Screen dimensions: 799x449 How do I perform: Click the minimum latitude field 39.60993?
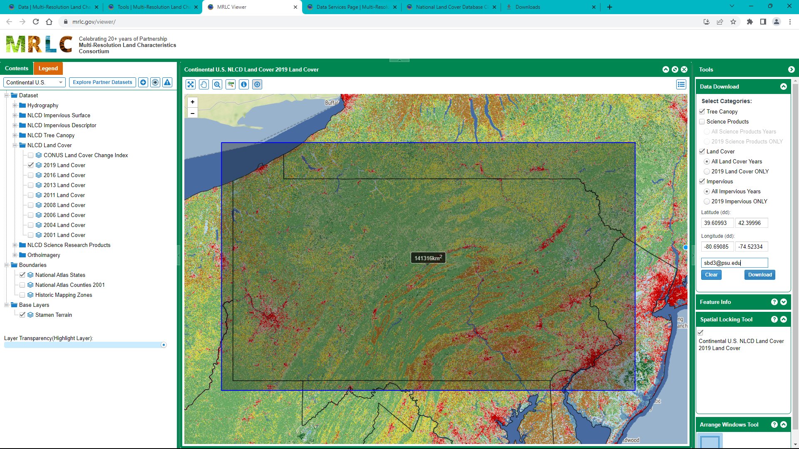[717, 223]
